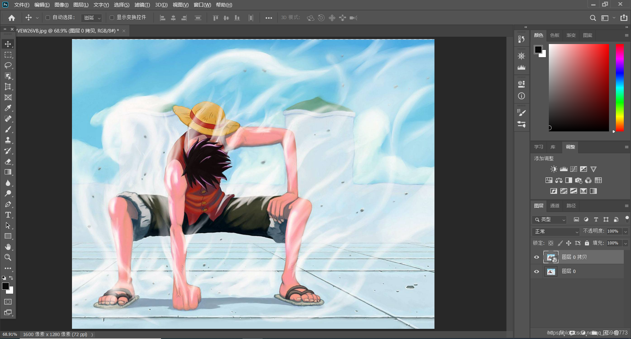
Task: Add a Brightness/Contrast adjustment
Action: 554,169
